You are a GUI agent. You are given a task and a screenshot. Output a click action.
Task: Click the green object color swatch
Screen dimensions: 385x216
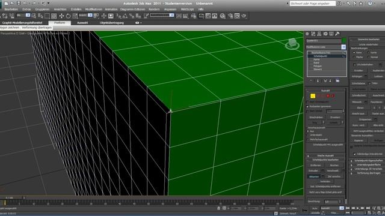pos(344,40)
